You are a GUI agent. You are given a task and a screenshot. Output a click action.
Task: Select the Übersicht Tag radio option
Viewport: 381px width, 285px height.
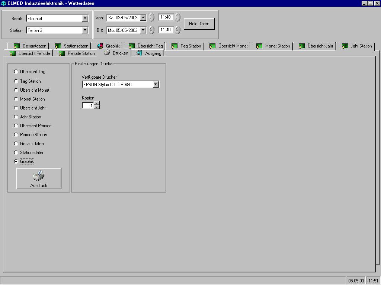click(16, 72)
